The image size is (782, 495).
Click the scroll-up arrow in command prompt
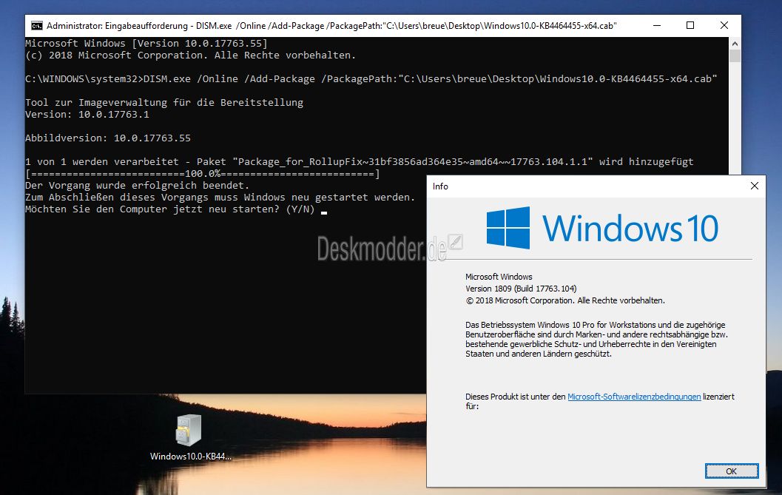[735, 44]
